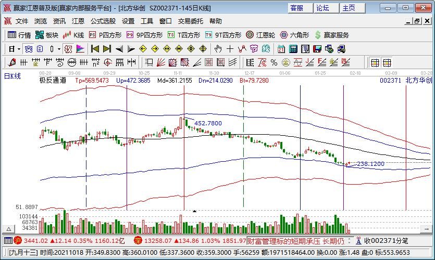Open the 资讯 menu
This screenshot has width=435, height=260.
click(x=59, y=21)
